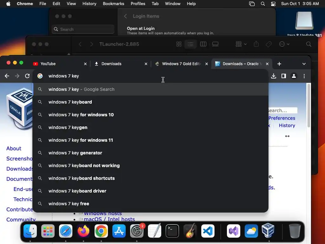Image resolution: width=325 pixels, height=244 pixels.
Task: Open Chrome three-dot menu
Action: pos(304,76)
